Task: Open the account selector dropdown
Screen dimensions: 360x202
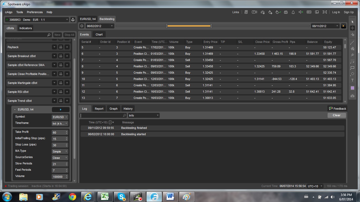Action: pyautogui.click(x=37, y=20)
